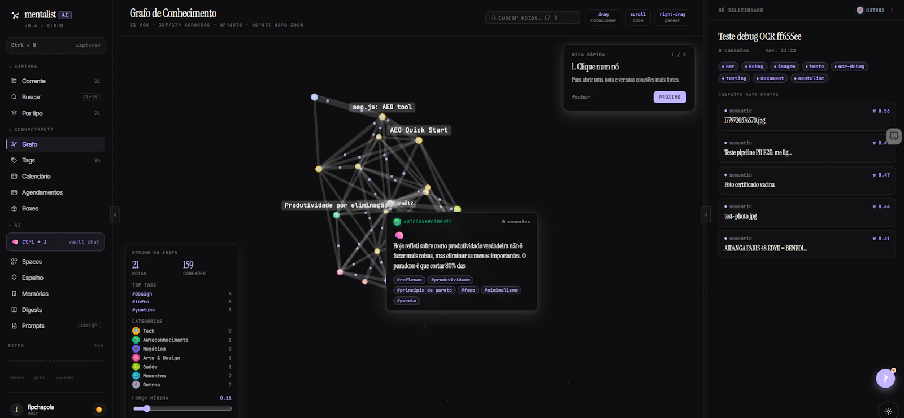The width and height of the screenshot is (904, 418).
Task: Select Saúde category row
Action: point(182,367)
